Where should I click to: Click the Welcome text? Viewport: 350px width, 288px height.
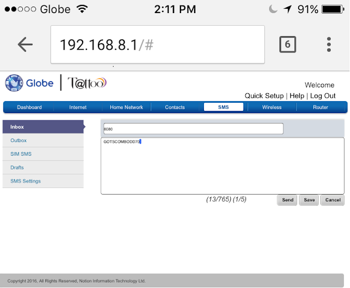(319, 85)
